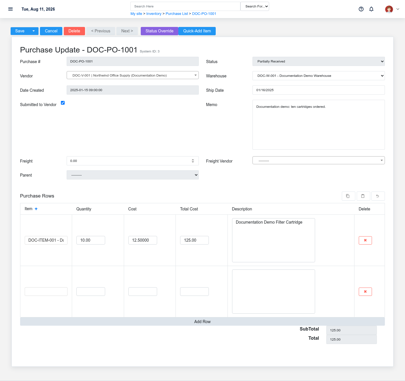Click the 'Total Cost' column header
The width and height of the screenshot is (405, 381).
pyautogui.click(x=189, y=209)
